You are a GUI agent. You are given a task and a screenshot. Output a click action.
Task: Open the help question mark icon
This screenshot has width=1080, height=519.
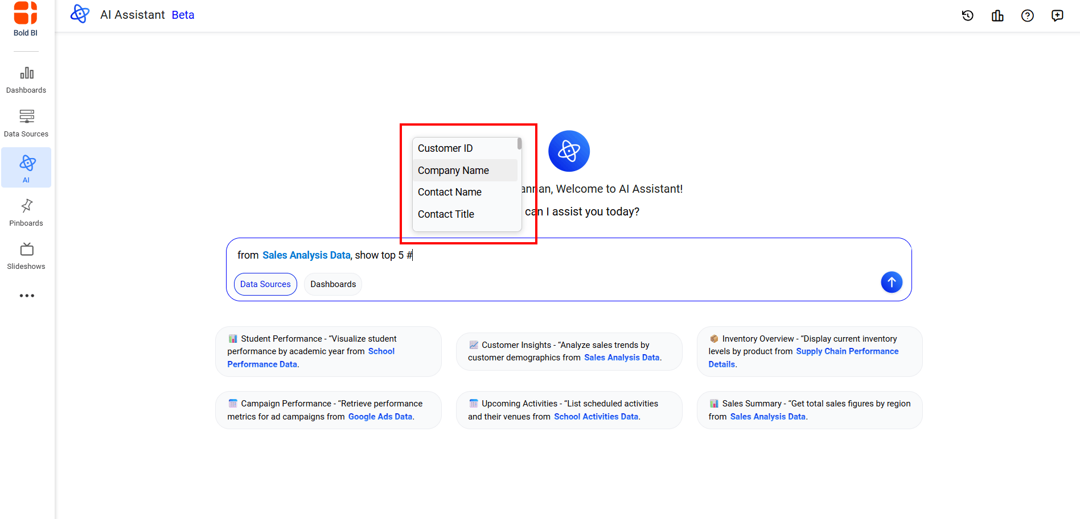1027,16
